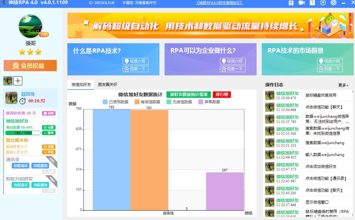The image size is (355, 220).
Task: Click the 说明 info button
Action: click(49, 113)
